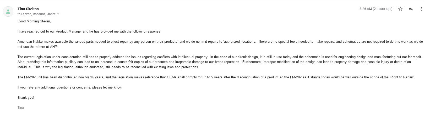Image resolution: width=430 pixels, height=113 pixels.
Task: Click the line starting 'individual. This is why'
Action: [x=108, y=67]
